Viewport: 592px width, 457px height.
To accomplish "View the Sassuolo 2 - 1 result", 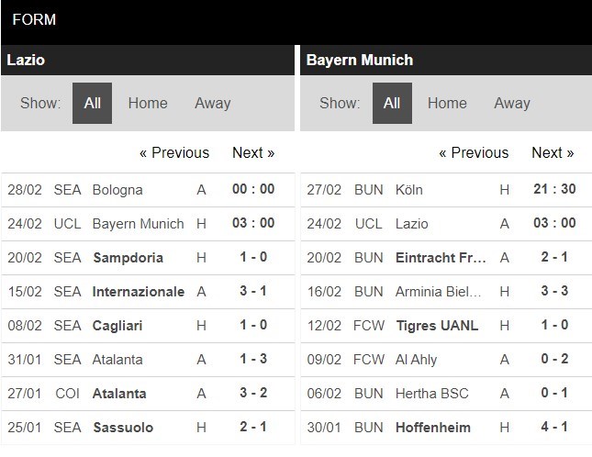I will tap(253, 428).
